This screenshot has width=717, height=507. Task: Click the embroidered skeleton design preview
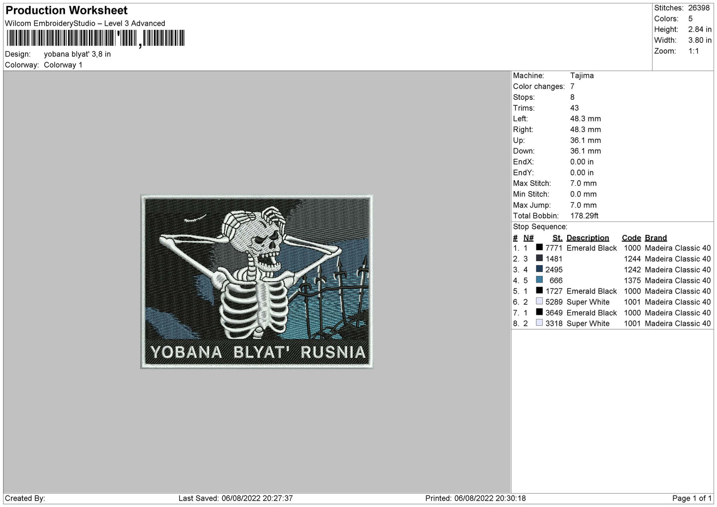[257, 282]
